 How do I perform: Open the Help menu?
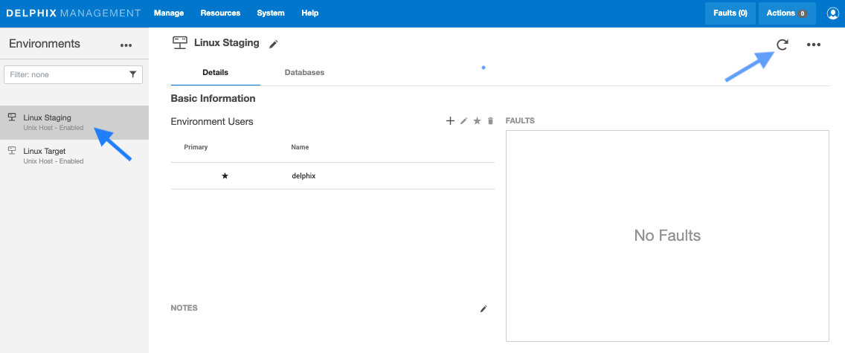(x=310, y=13)
